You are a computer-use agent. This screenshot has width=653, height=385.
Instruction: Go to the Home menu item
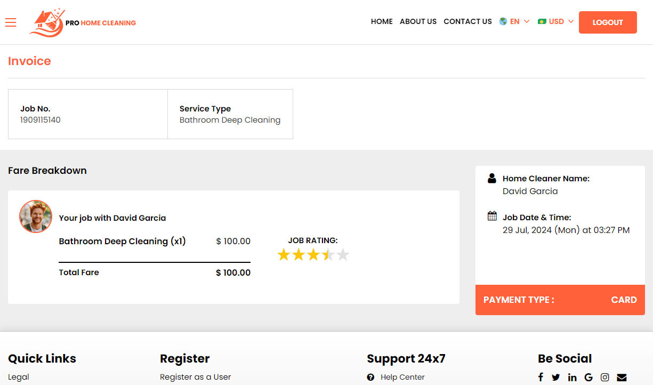point(382,21)
